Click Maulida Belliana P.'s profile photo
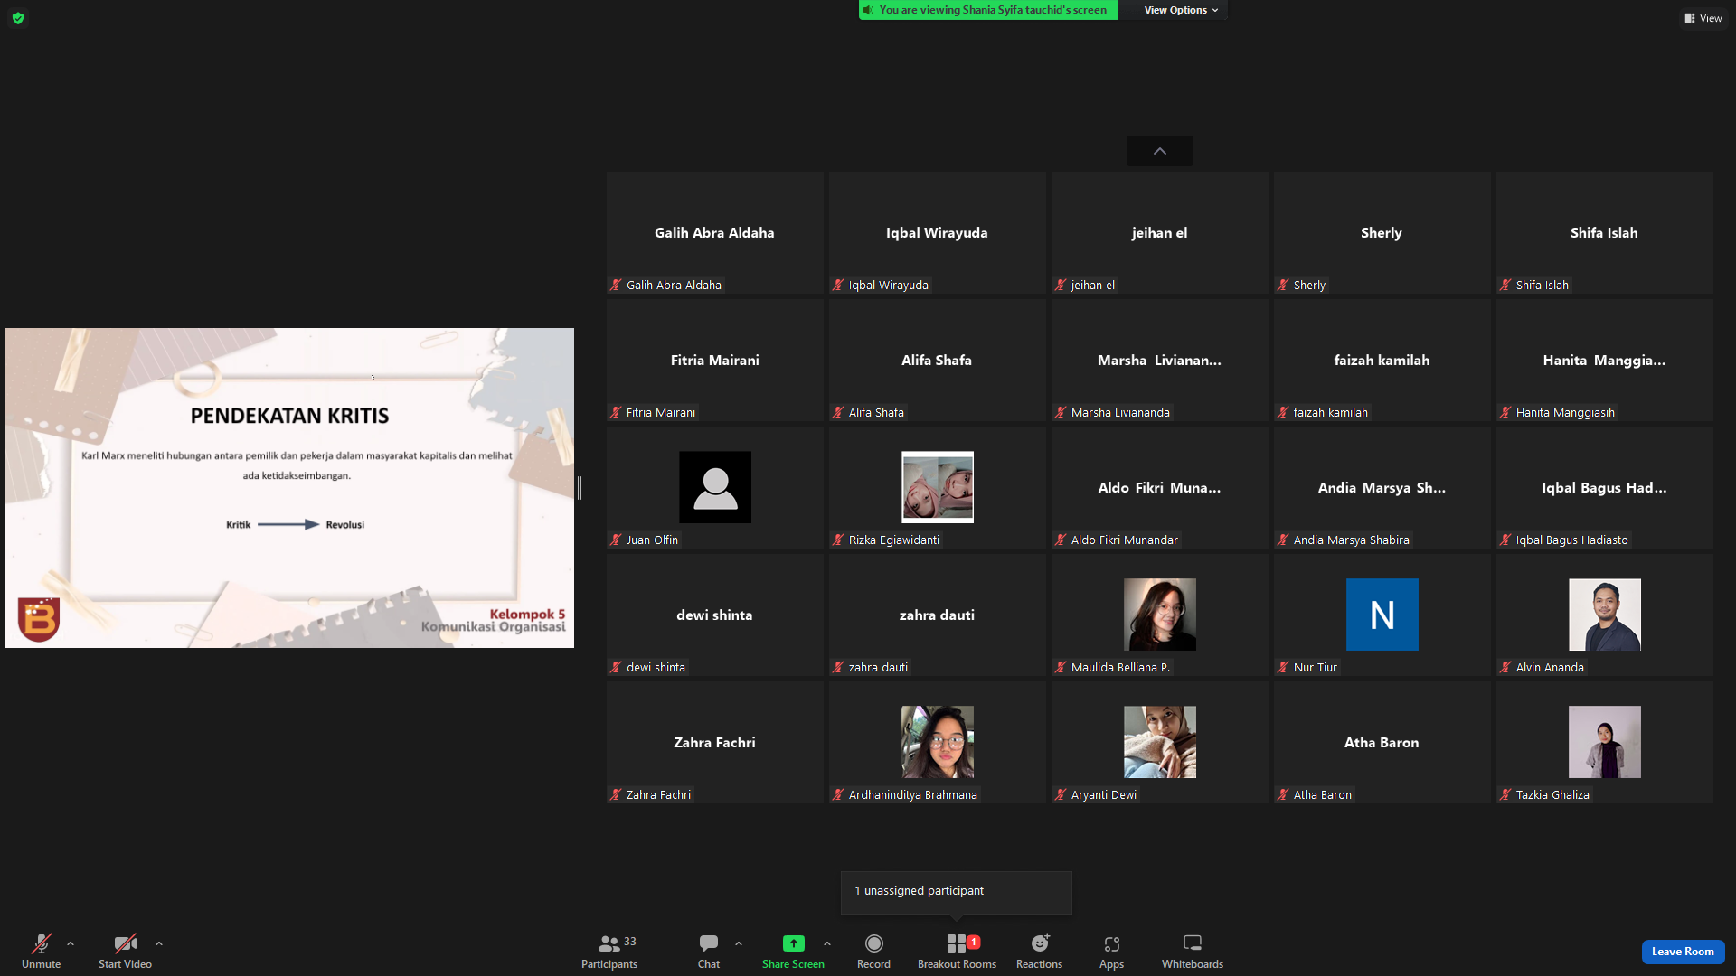 (1160, 615)
